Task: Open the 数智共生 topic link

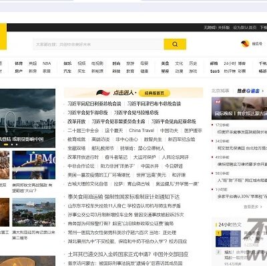Action: 153,139
